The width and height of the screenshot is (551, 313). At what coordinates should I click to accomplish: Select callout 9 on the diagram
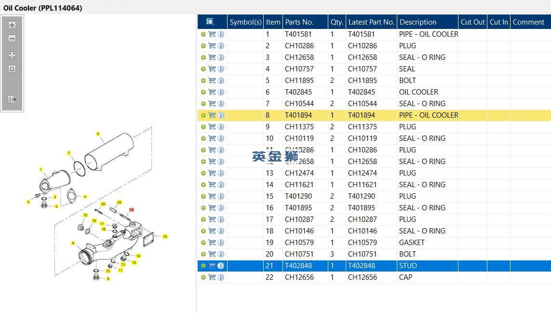point(108,279)
